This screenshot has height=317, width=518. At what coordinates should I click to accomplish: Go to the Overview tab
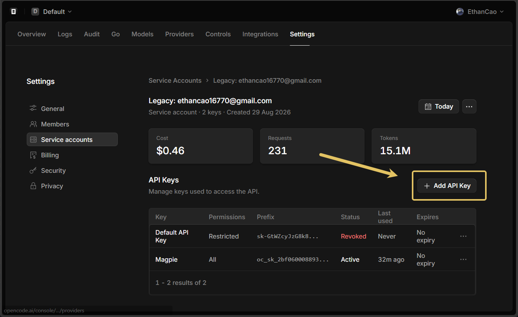pyautogui.click(x=32, y=34)
